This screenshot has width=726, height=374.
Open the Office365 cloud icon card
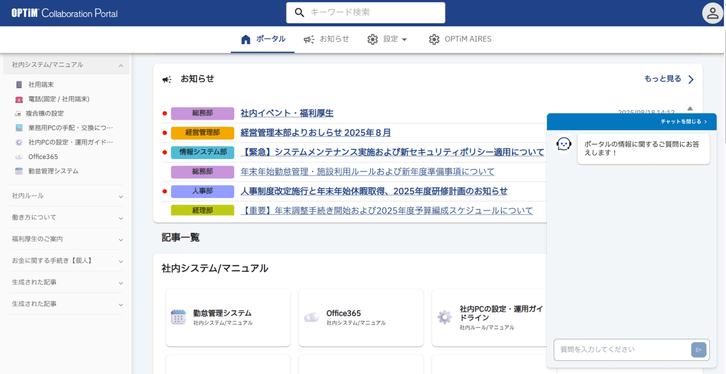pos(360,317)
